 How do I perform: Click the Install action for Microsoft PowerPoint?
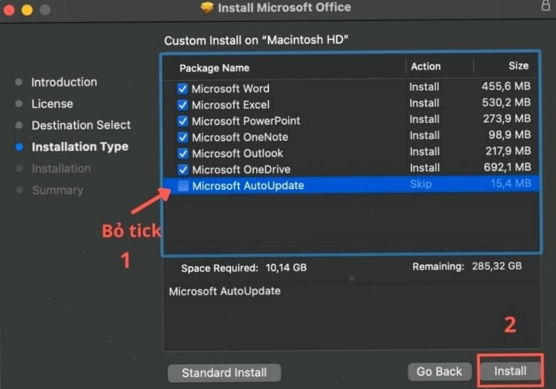tap(424, 119)
